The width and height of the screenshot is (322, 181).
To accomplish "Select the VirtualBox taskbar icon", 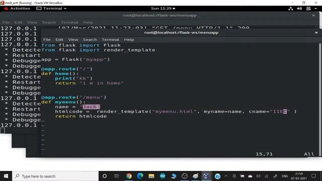I will click(x=206, y=176).
